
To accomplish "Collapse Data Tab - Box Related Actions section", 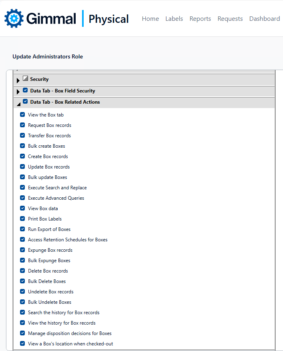I will 18,104.
